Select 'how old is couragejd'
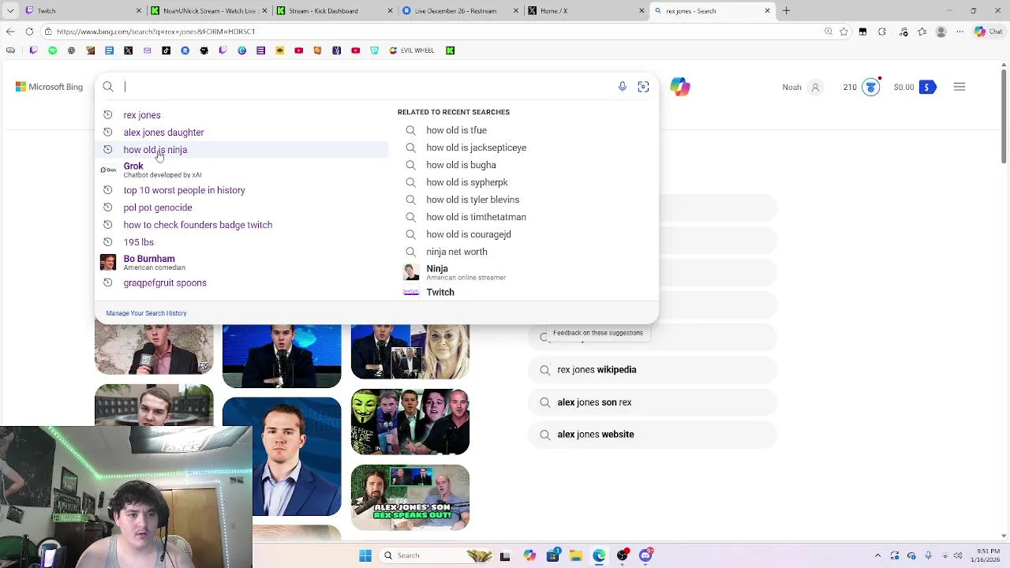The width and height of the screenshot is (1010, 568). coord(469,234)
